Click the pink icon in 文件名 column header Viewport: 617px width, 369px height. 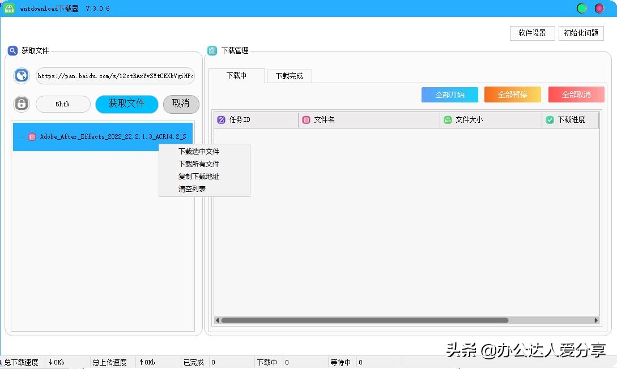[305, 119]
